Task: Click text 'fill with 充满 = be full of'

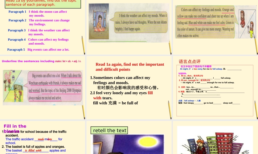Action: click(116, 103)
